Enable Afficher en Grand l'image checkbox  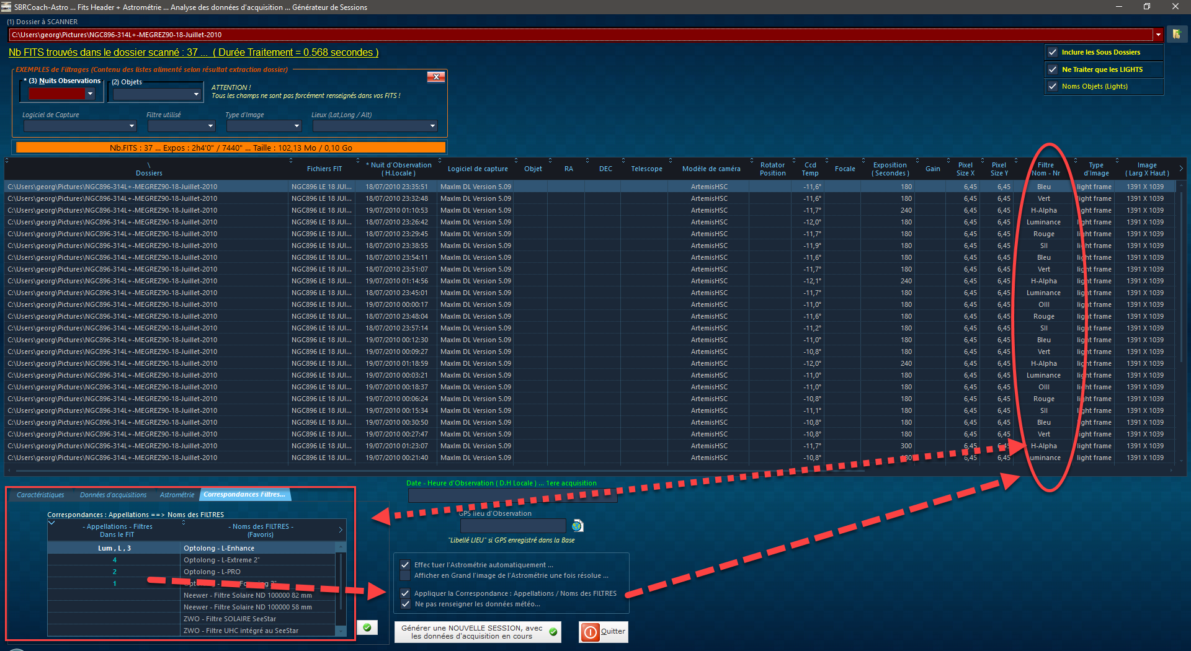point(405,575)
